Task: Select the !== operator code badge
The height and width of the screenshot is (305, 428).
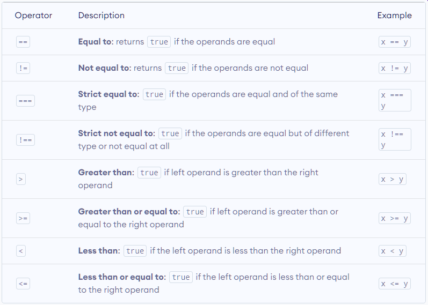Action: (x=25, y=140)
